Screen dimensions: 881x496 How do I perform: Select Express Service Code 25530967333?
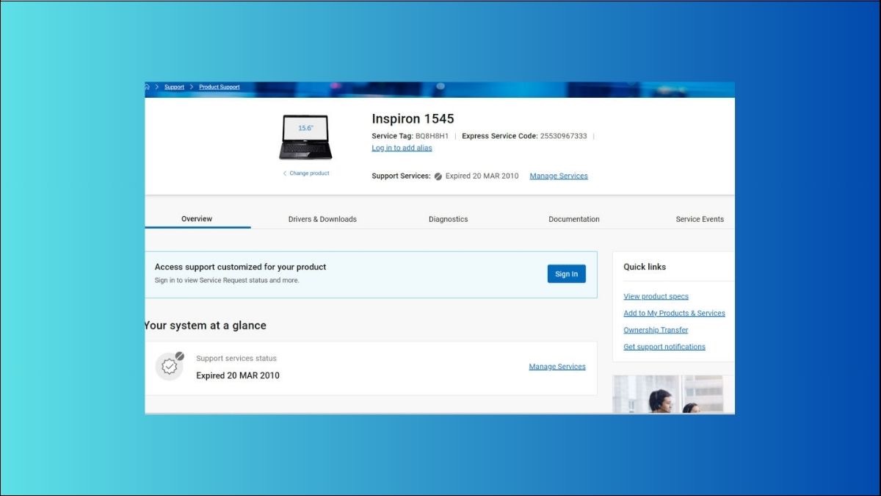pos(524,136)
